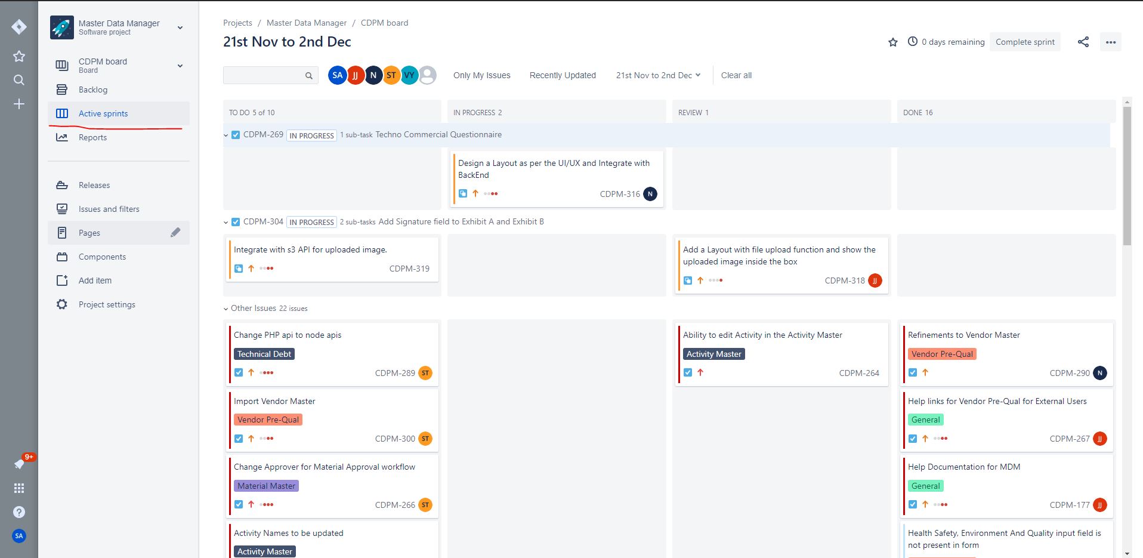Image resolution: width=1143 pixels, height=558 pixels.
Task: Open the notifications icon with the 9+ badge
Action: (19, 464)
